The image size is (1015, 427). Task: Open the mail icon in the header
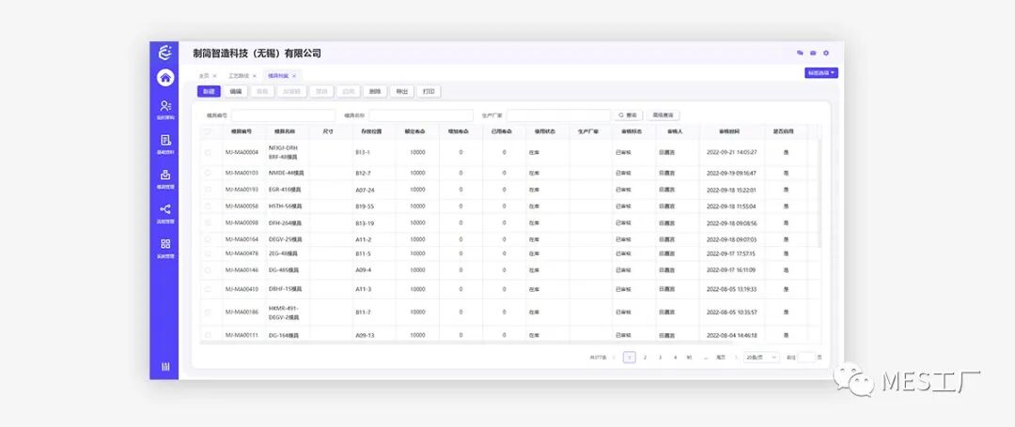813,53
